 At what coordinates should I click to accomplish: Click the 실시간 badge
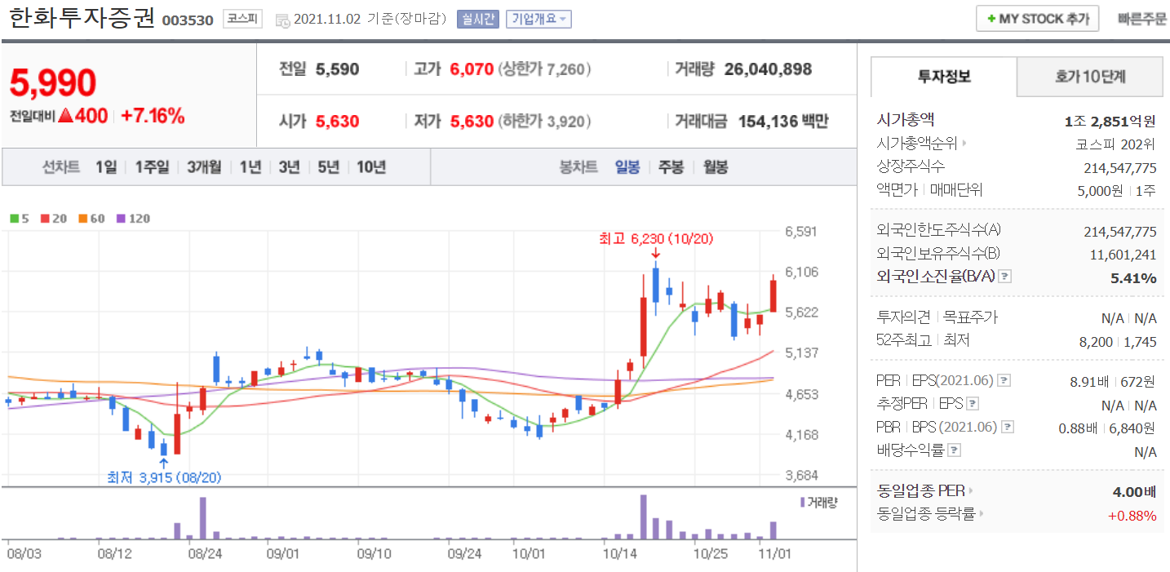point(478,19)
